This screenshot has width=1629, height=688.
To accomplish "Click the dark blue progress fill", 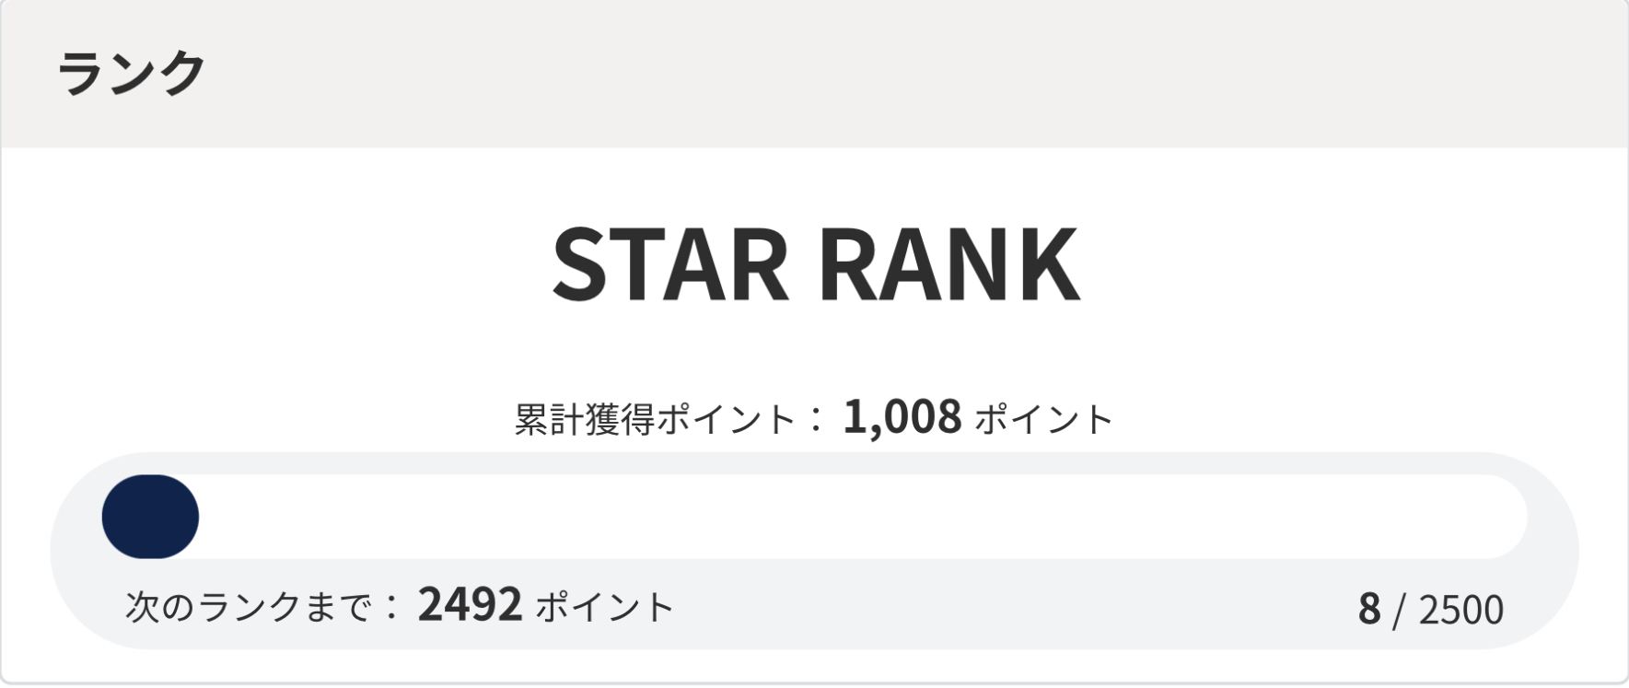I will coord(150,517).
